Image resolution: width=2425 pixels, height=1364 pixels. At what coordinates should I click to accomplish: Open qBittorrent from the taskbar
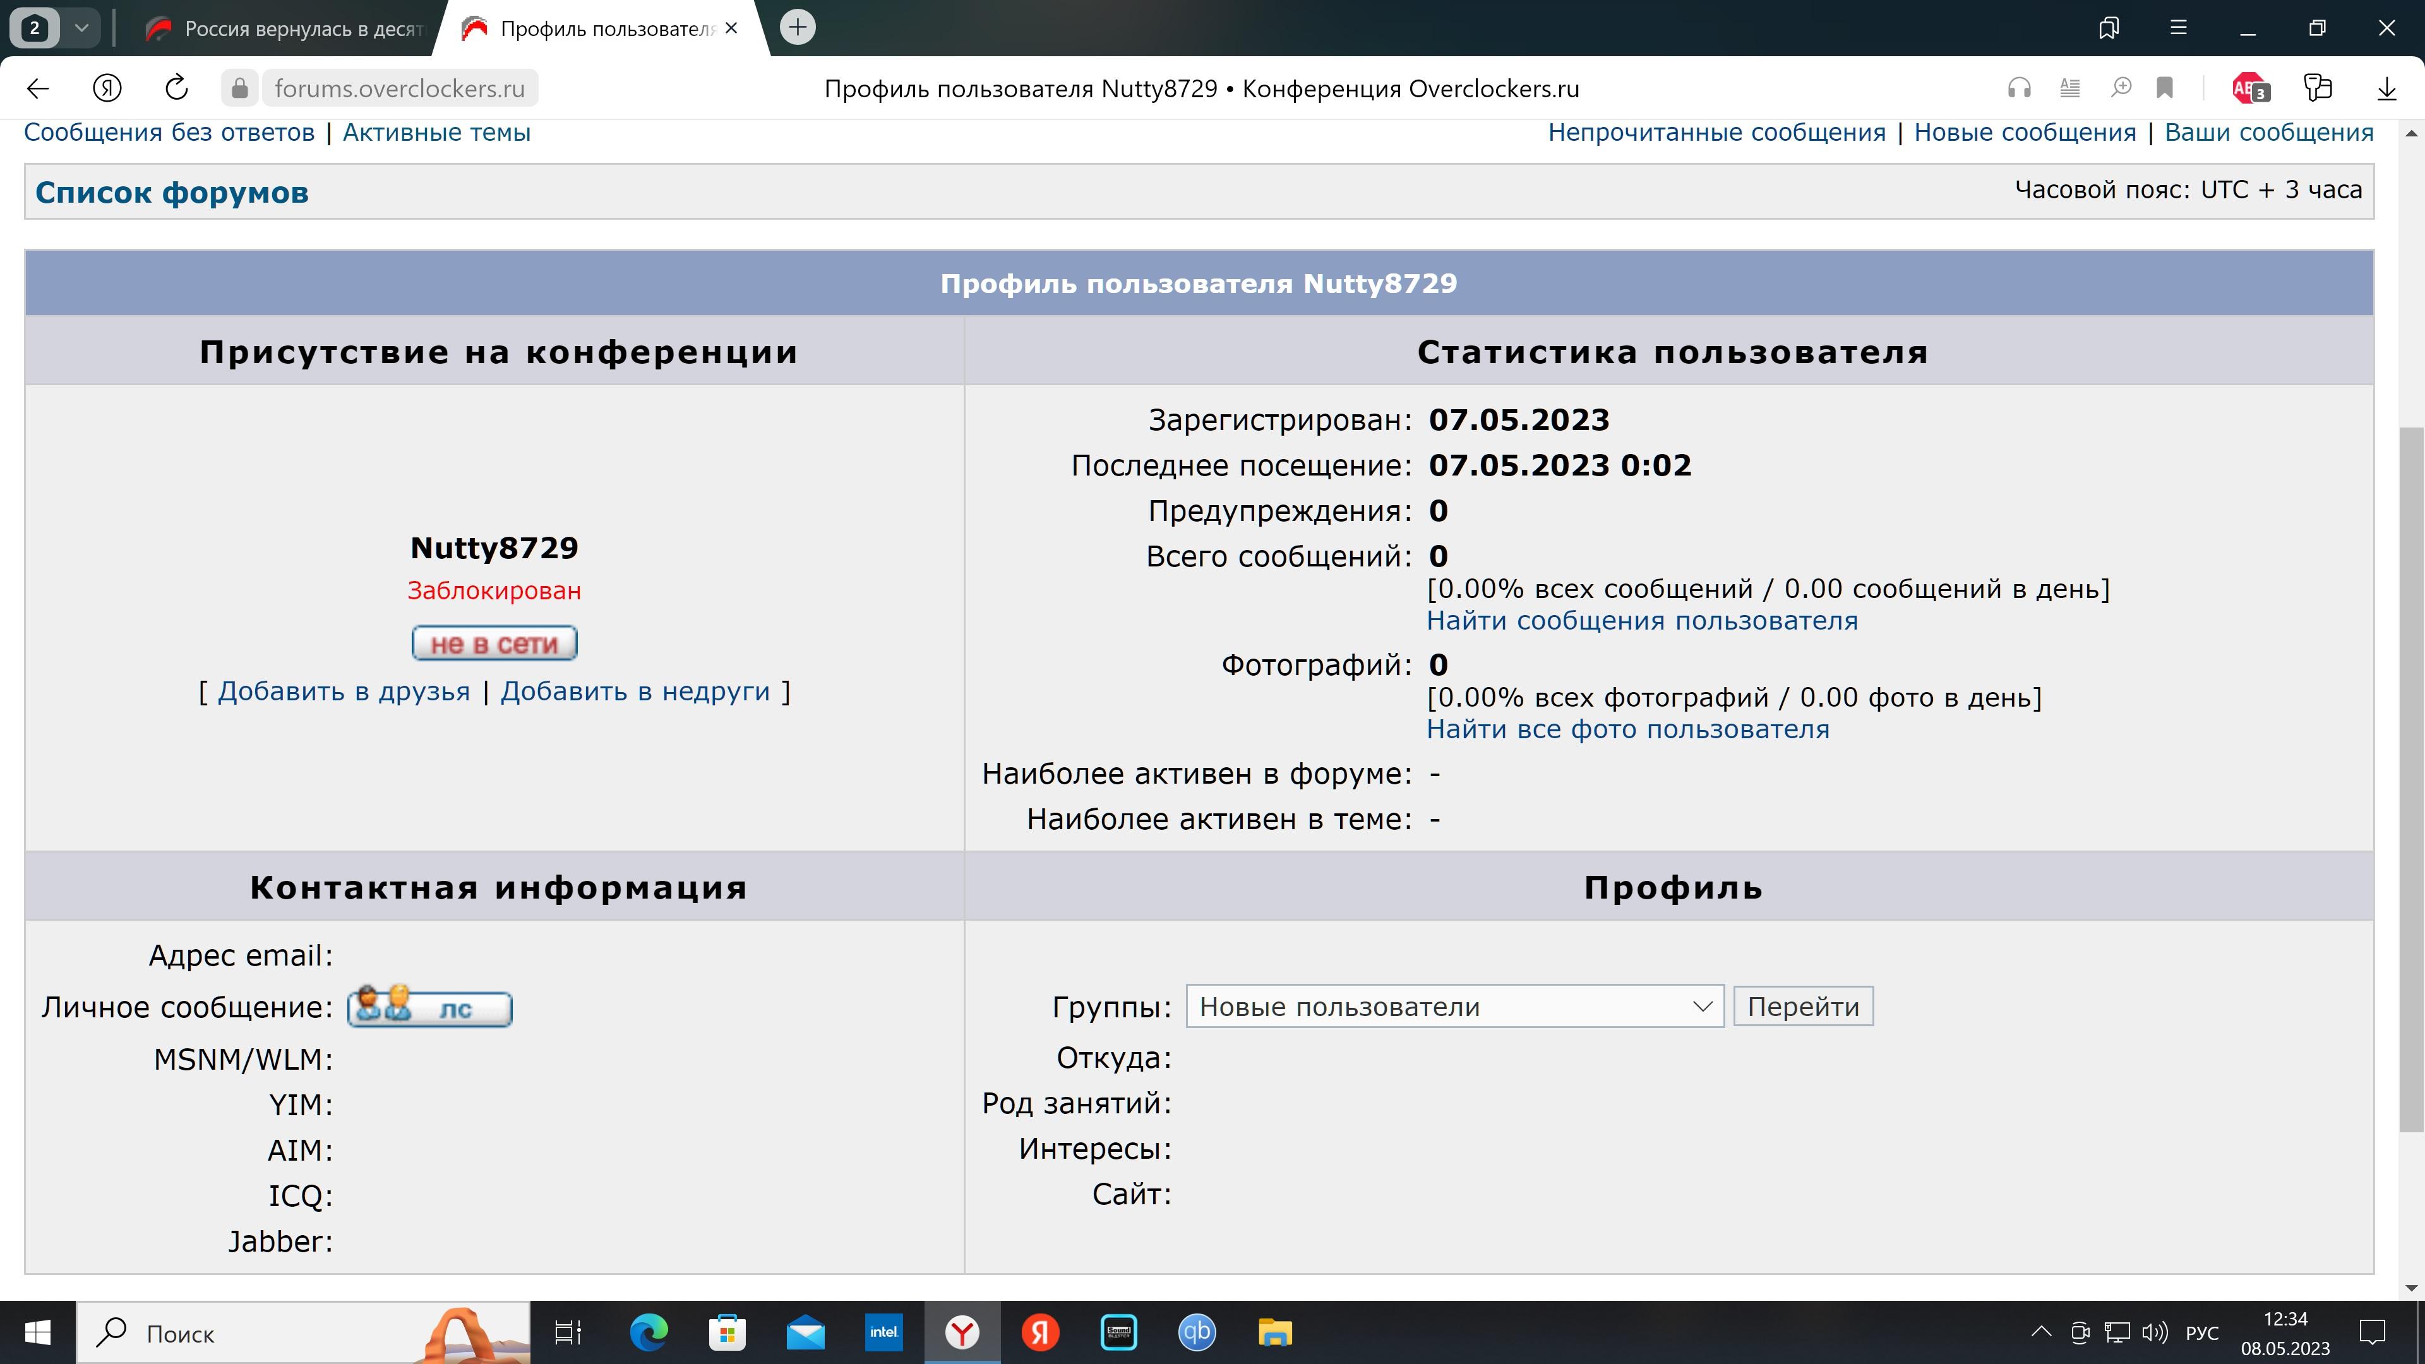click(x=1197, y=1333)
